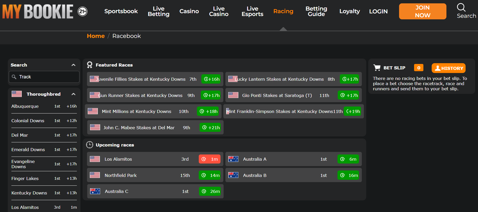Open the Loyalty page

coord(350,11)
